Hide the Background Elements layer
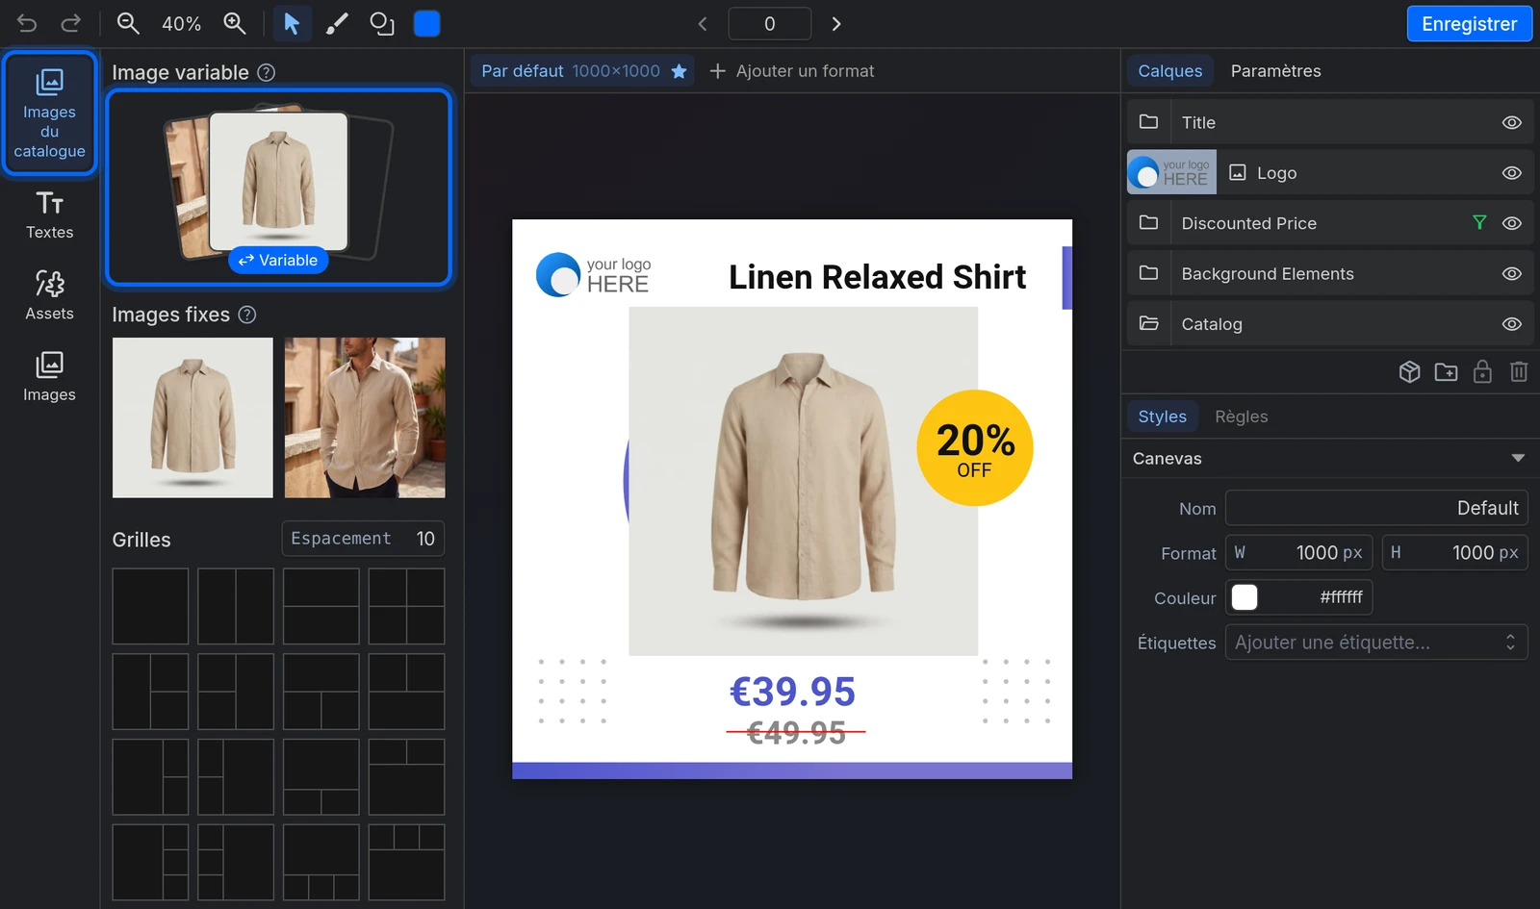 tap(1512, 274)
